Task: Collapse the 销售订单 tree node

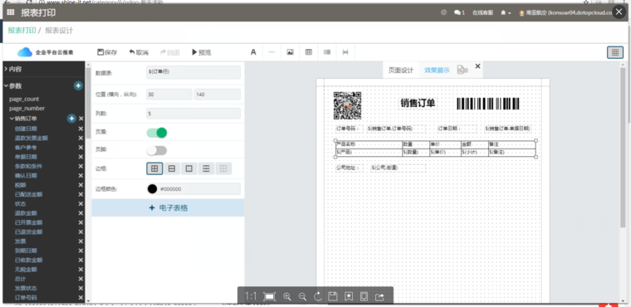Action: 12,119
